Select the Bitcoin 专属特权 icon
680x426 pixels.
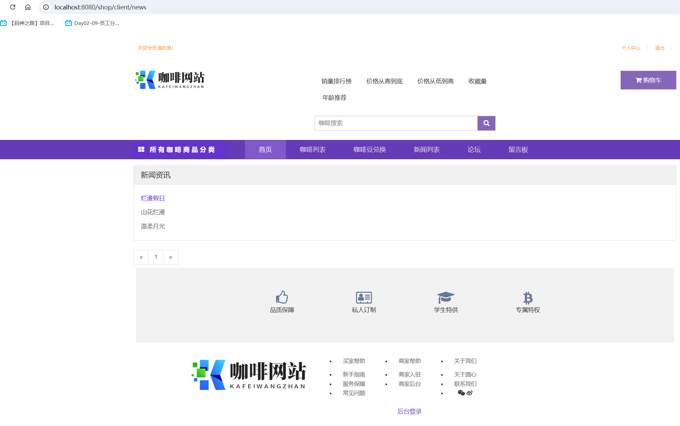527,297
